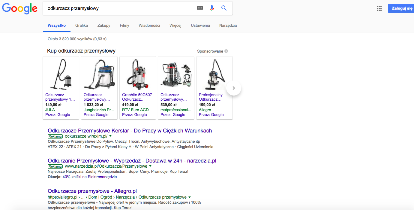Open the Więcej menu

pyautogui.click(x=175, y=26)
